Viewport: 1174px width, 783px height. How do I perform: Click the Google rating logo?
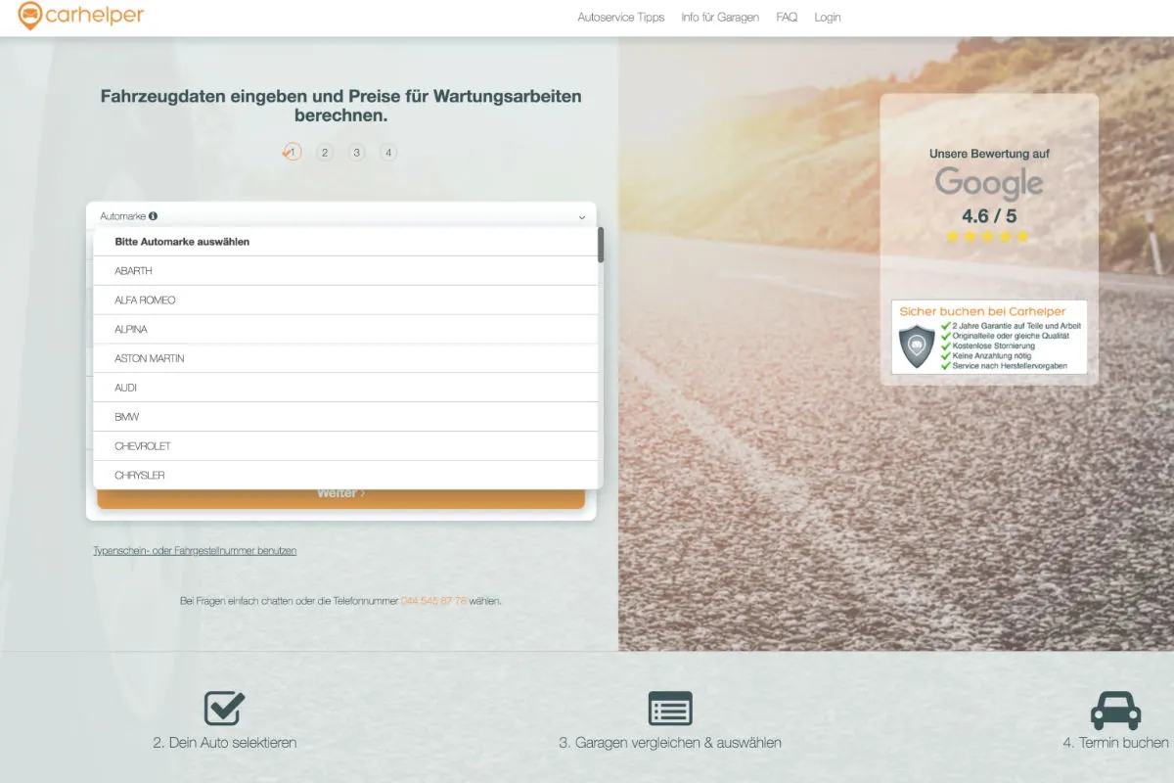pos(989,184)
